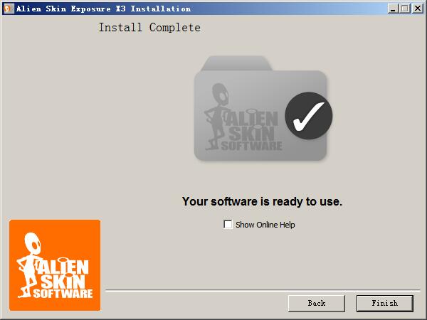Image resolution: width=427 pixels, height=320 pixels.
Task: Maximize the installer window
Action: coord(405,9)
